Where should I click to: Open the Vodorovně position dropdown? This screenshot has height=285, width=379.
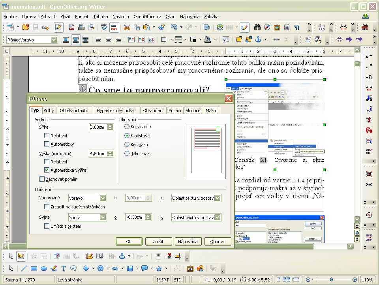(x=103, y=198)
